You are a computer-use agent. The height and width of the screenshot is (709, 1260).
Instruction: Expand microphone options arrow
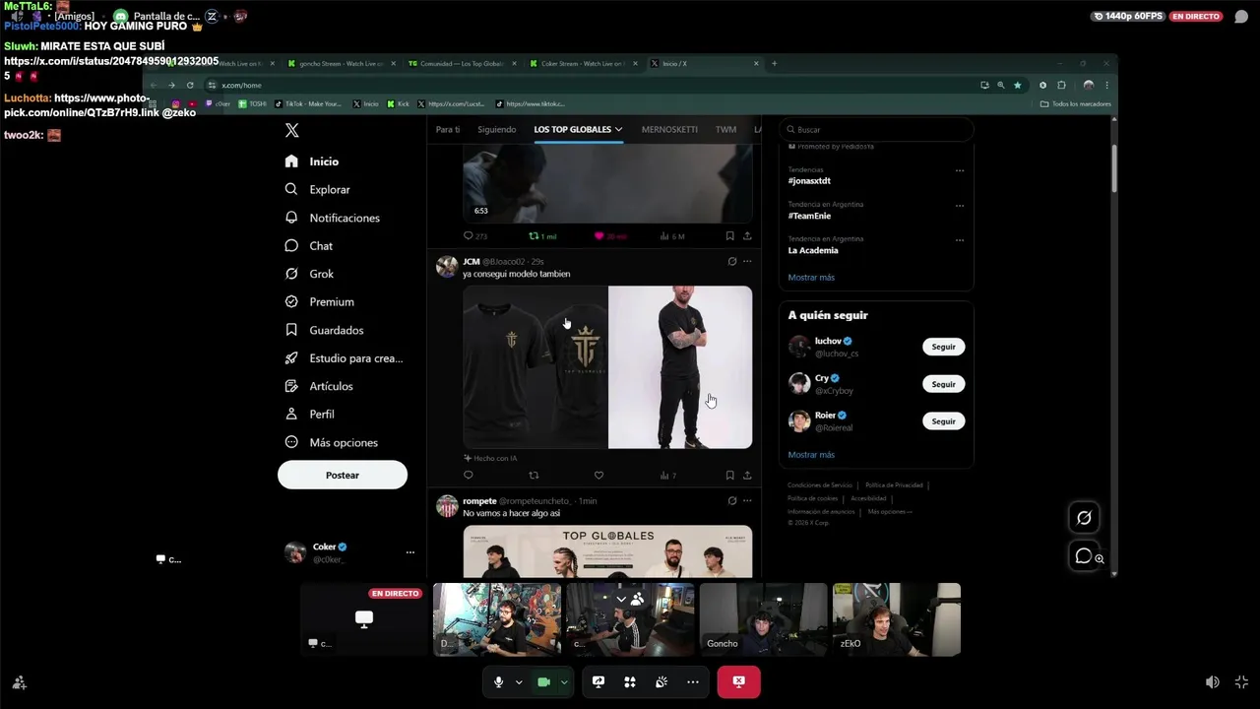[x=519, y=681]
